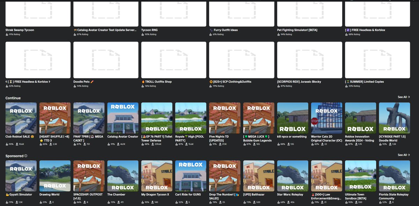The height and width of the screenshot is (206, 419).
Task: Click the player-count icon under Gyyatt Simulator
Action: pyautogui.click(x=16, y=202)
